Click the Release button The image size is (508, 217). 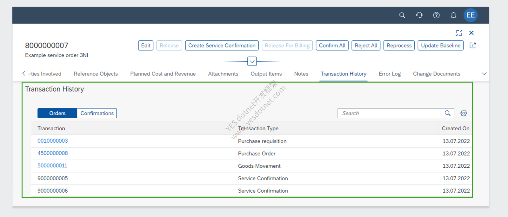click(169, 46)
